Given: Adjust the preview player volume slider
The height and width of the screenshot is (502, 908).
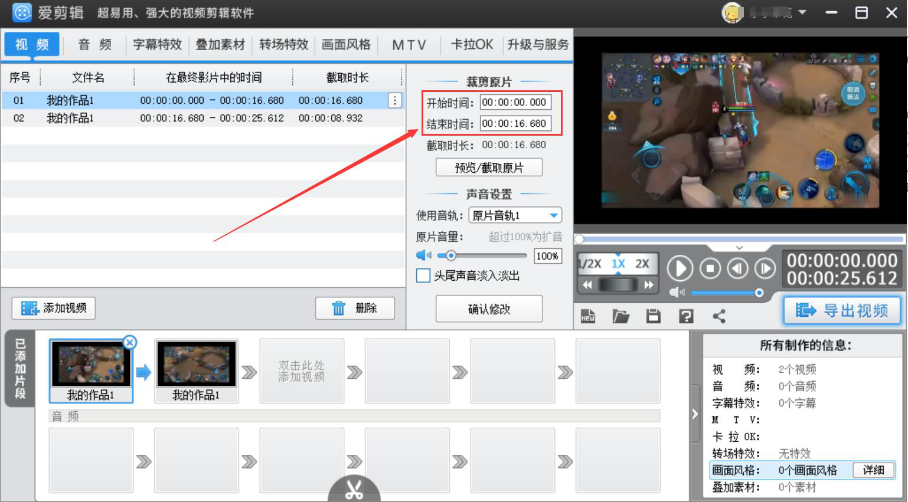Looking at the screenshot, I should pyautogui.click(x=727, y=293).
